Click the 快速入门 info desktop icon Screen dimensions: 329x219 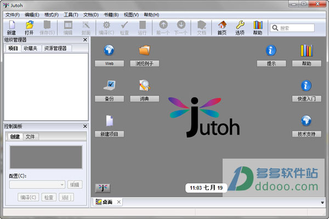[x=306, y=86]
